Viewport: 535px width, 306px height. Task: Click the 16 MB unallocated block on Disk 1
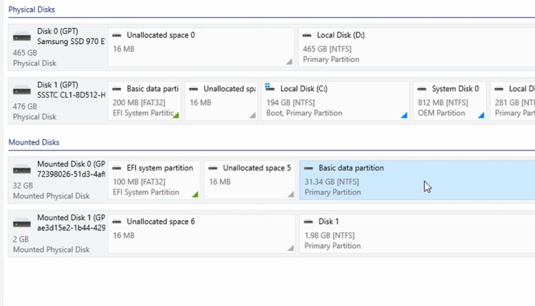pos(221,101)
